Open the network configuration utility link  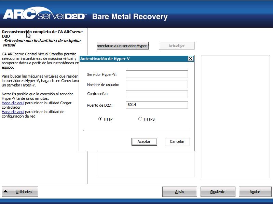click(13, 112)
